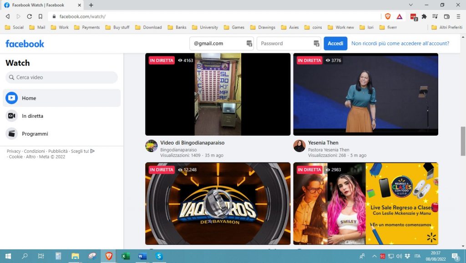The image size is (466, 263).
Task: Open Skype from the taskbar
Action: coord(159,256)
